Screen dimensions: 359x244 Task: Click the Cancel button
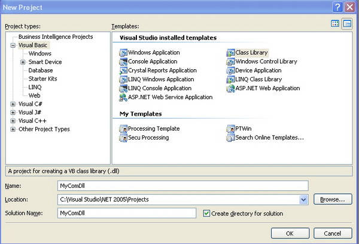tap(333, 233)
